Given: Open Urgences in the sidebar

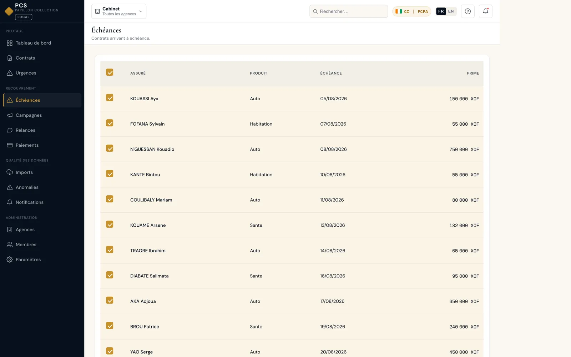Looking at the screenshot, I should point(42,73).
